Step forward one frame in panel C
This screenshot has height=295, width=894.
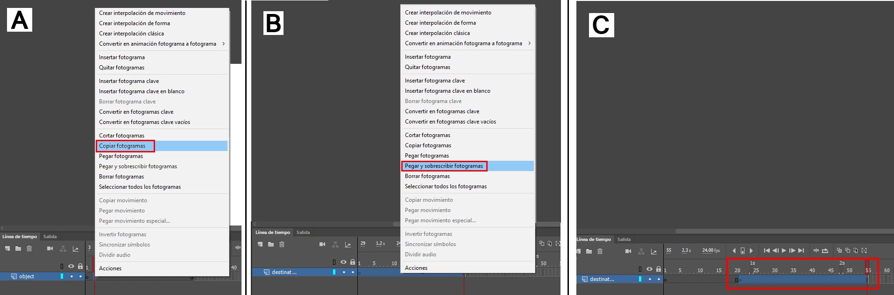tap(792, 251)
